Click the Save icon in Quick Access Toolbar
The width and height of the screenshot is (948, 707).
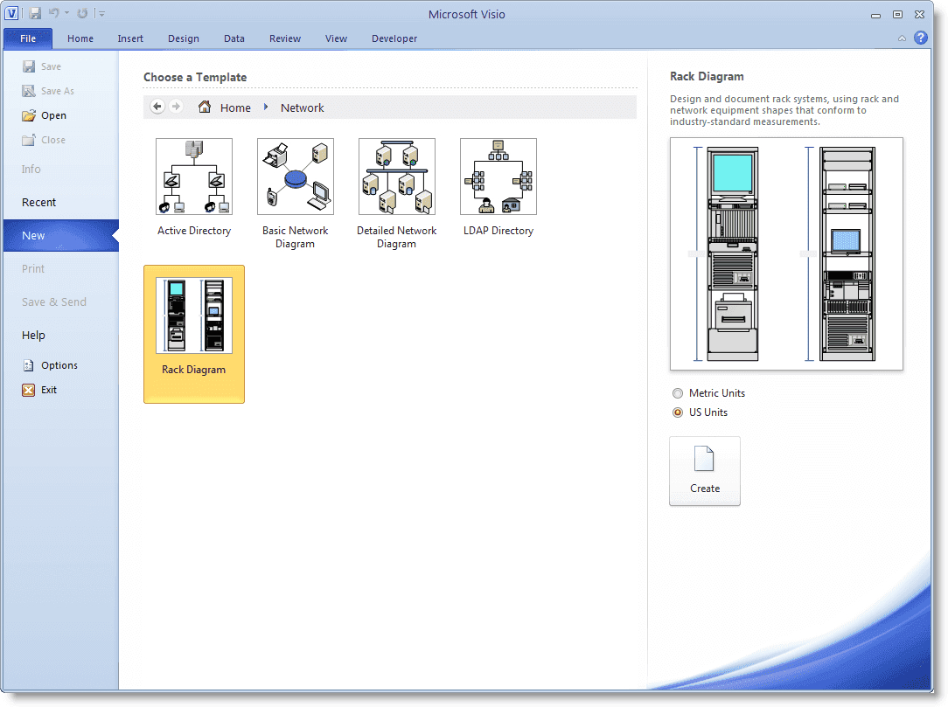35,13
